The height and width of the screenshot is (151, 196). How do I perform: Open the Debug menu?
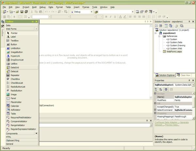(42, 7)
